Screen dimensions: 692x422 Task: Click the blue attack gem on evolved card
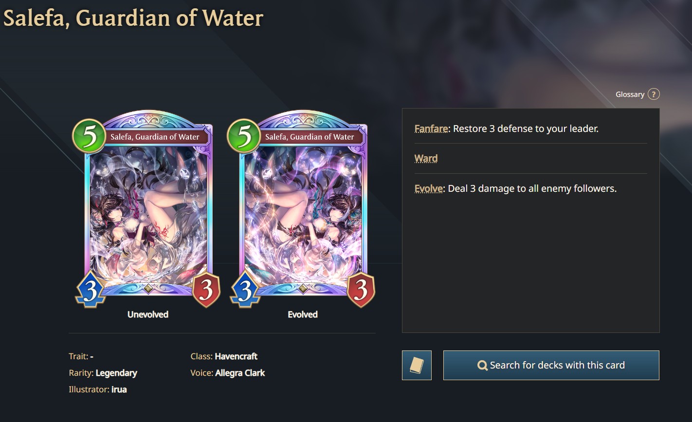(x=245, y=290)
